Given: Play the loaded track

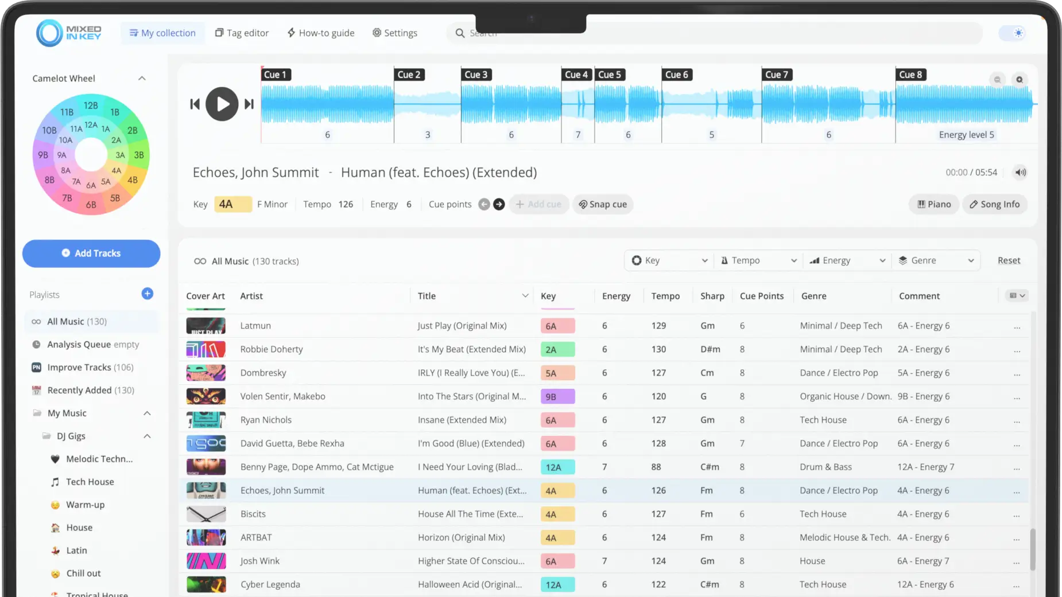Looking at the screenshot, I should click(x=222, y=104).
